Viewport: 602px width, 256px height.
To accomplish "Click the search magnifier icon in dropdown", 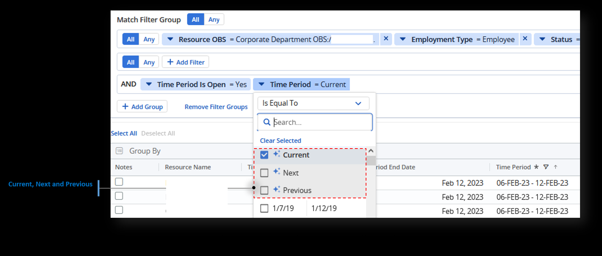I will (267, 122).
